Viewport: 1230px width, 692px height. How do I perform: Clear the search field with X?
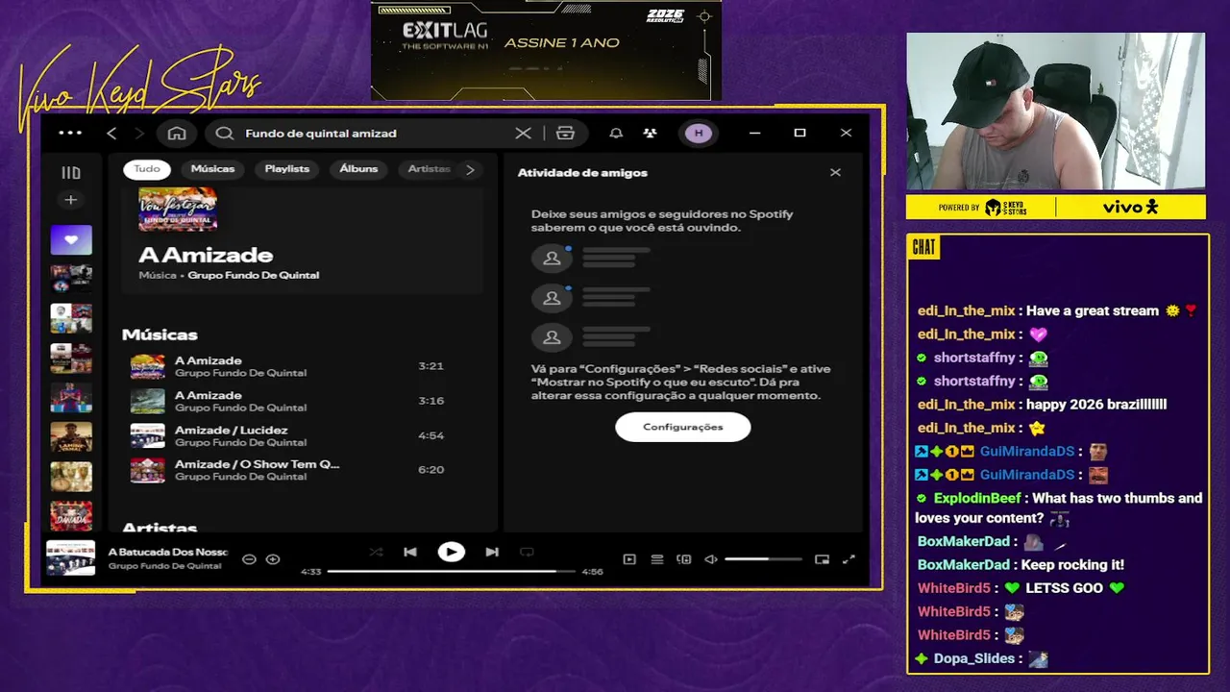[523, 134]
